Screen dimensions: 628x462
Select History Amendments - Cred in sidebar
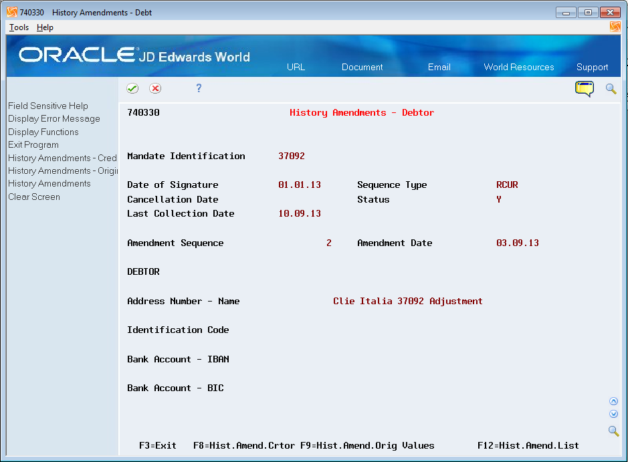pos(62,158)
